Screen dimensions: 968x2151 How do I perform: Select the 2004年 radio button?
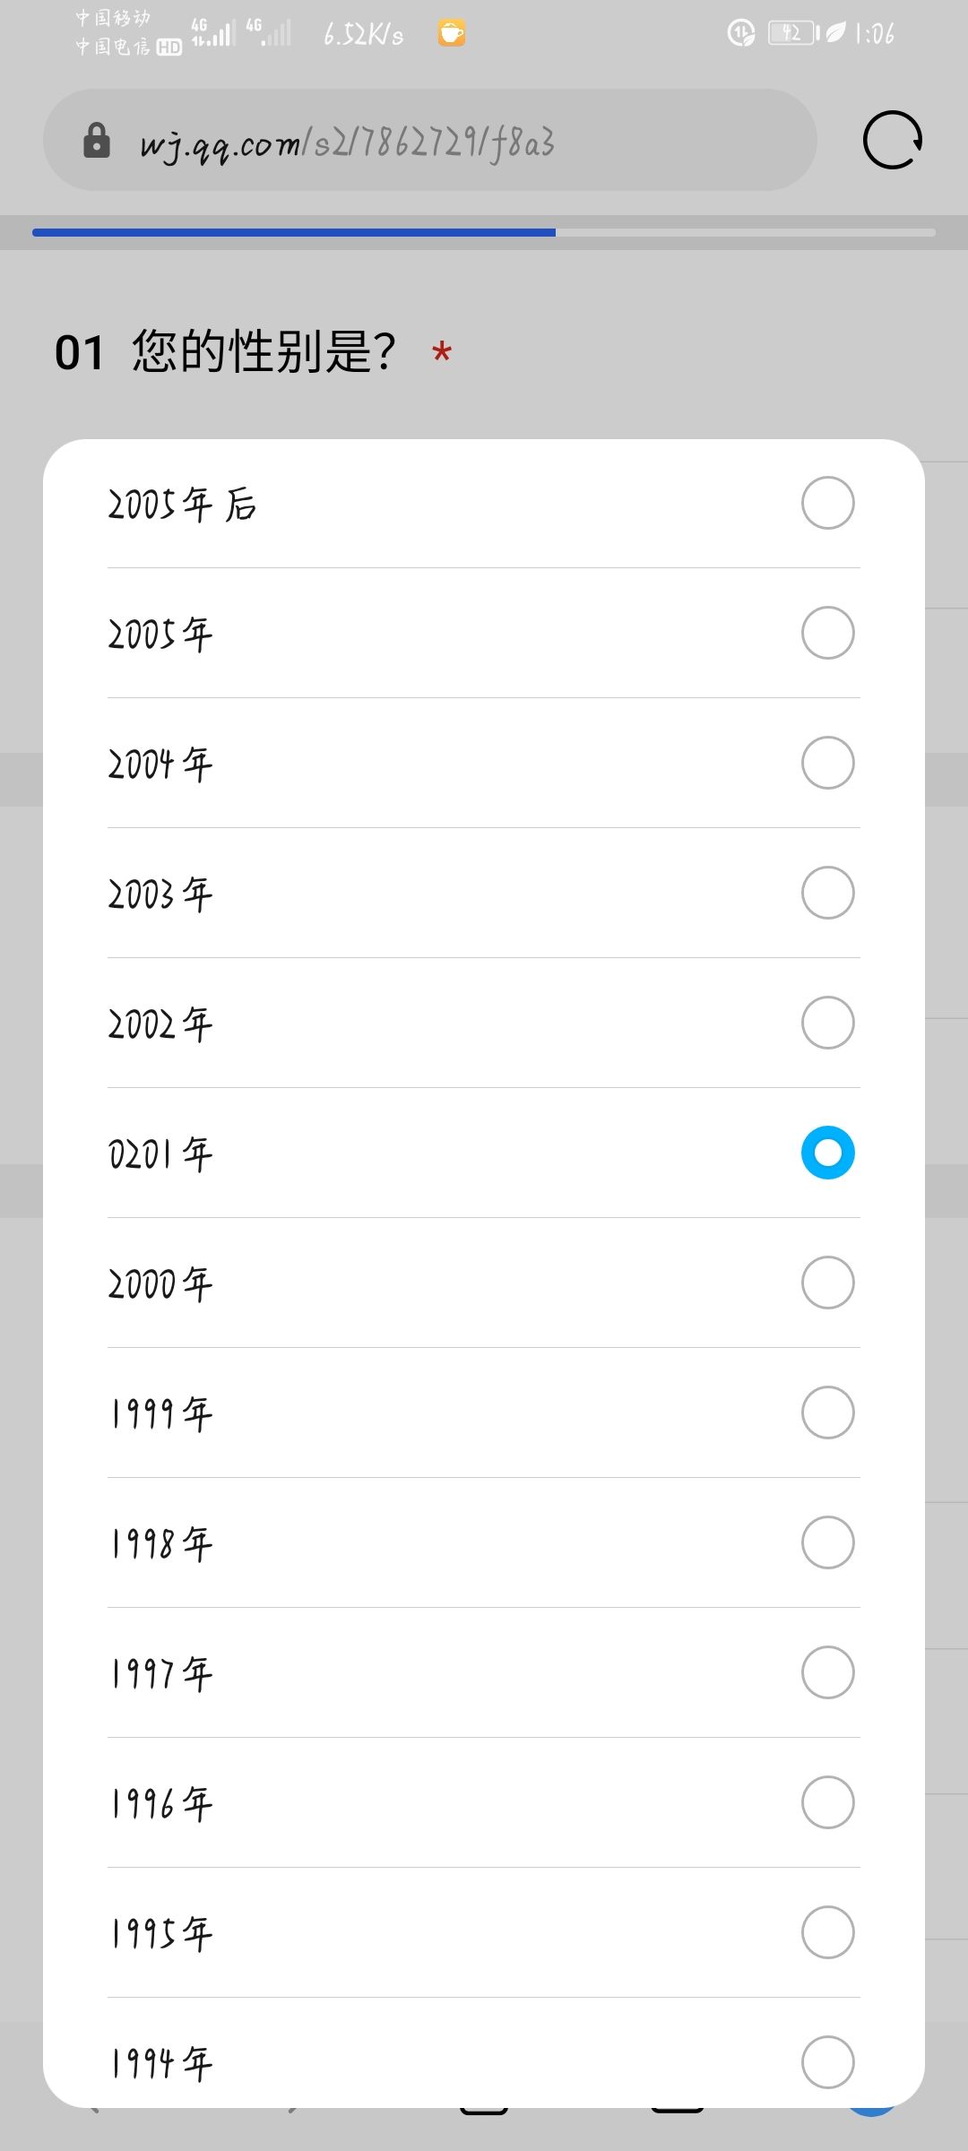[827, 763]
